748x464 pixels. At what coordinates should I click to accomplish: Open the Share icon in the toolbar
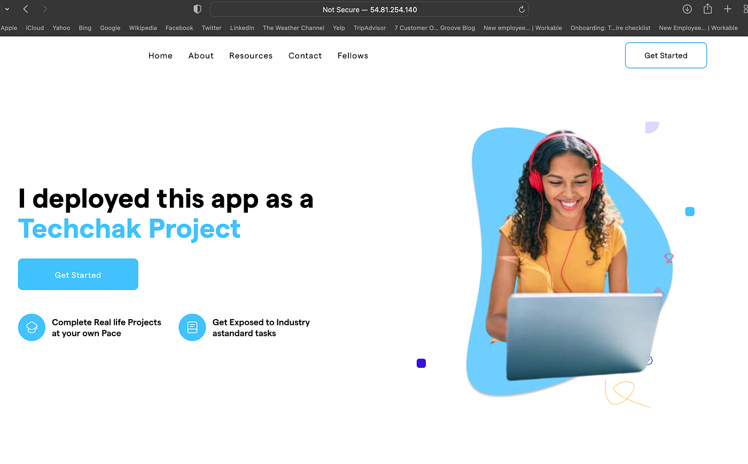tap(707, 9)
